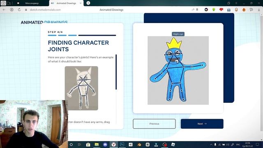Click the instructions panel vertical scrollbar
The height and width of the screenshot is (148, 263).
(116, 72)
